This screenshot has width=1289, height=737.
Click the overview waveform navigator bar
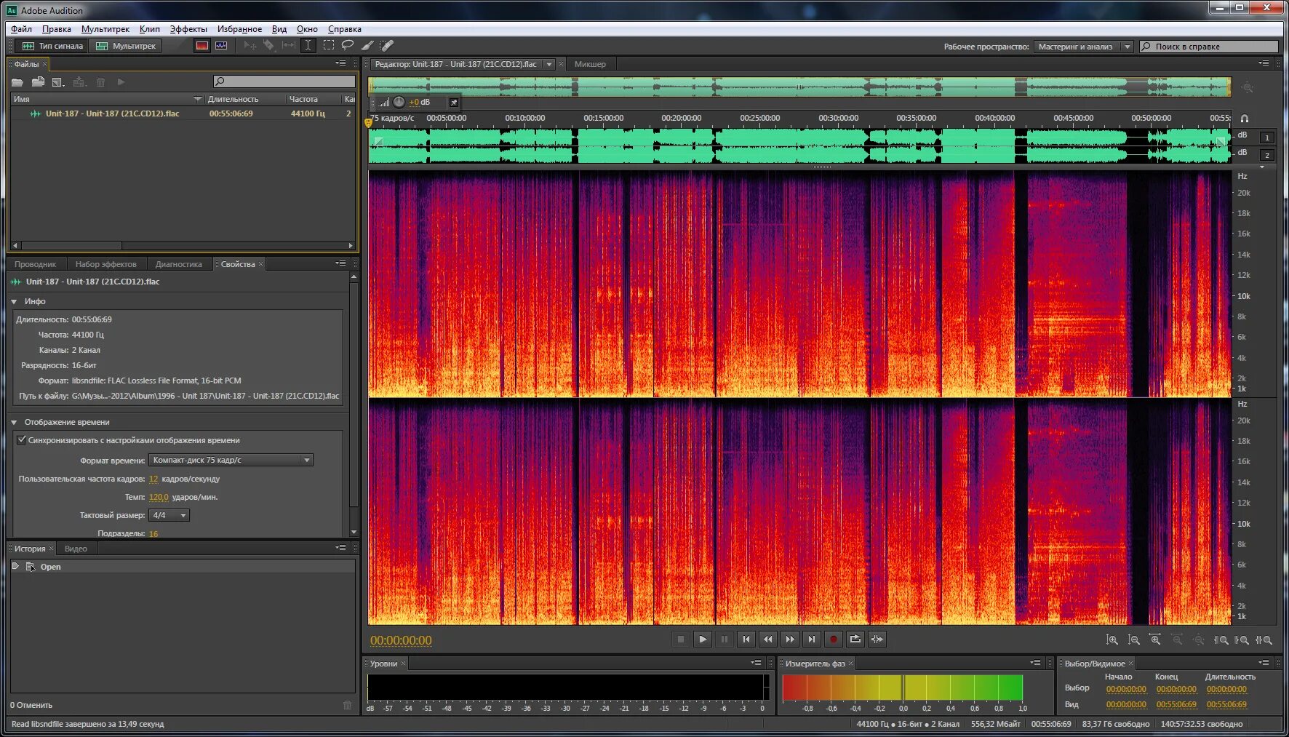tap(799, 87)
